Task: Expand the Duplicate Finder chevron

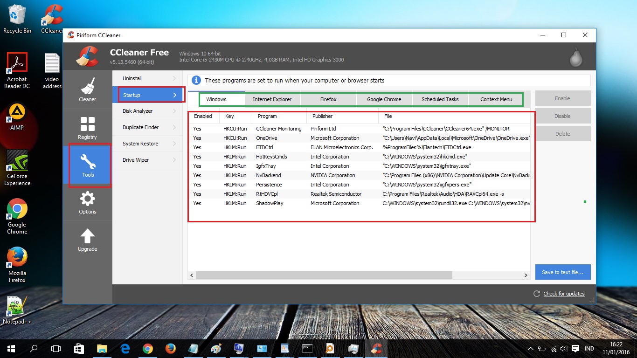Action: click(x=174, y=127)
